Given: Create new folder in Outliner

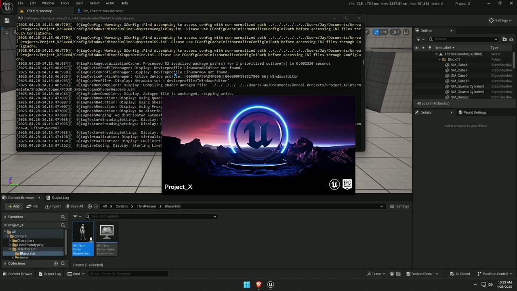Looking at the screenshot, I should click(504, 39).
